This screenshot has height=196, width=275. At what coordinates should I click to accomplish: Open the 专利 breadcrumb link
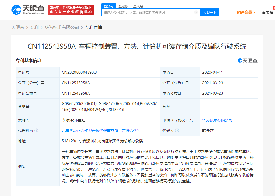coord(34,28)
